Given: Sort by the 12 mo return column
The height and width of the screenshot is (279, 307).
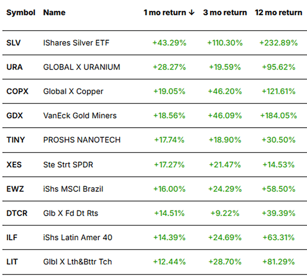Looking at the screenshot, I should [x=278, y=13].
